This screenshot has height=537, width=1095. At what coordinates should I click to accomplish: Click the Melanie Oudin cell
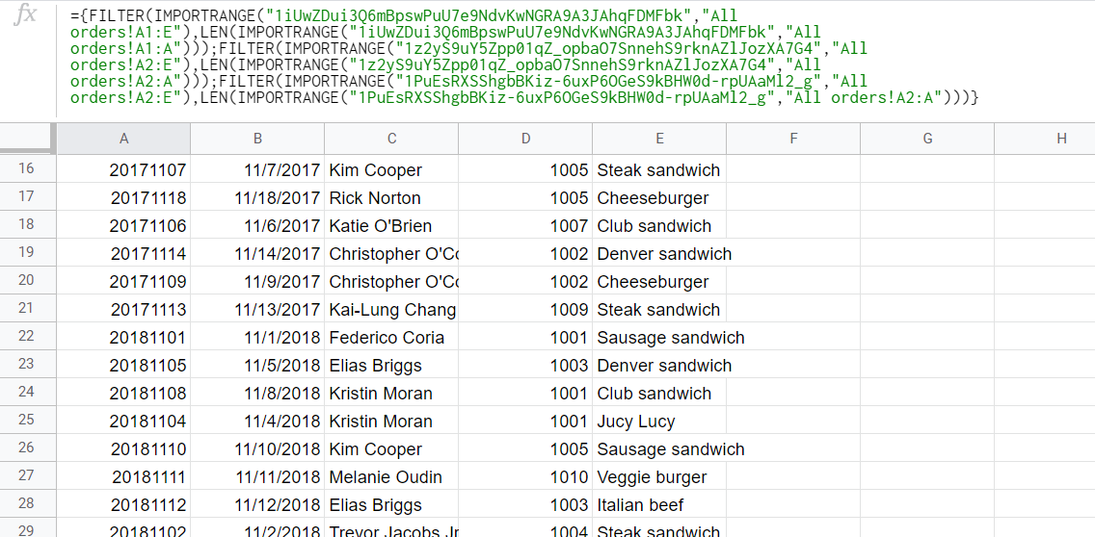click(391, 476)
